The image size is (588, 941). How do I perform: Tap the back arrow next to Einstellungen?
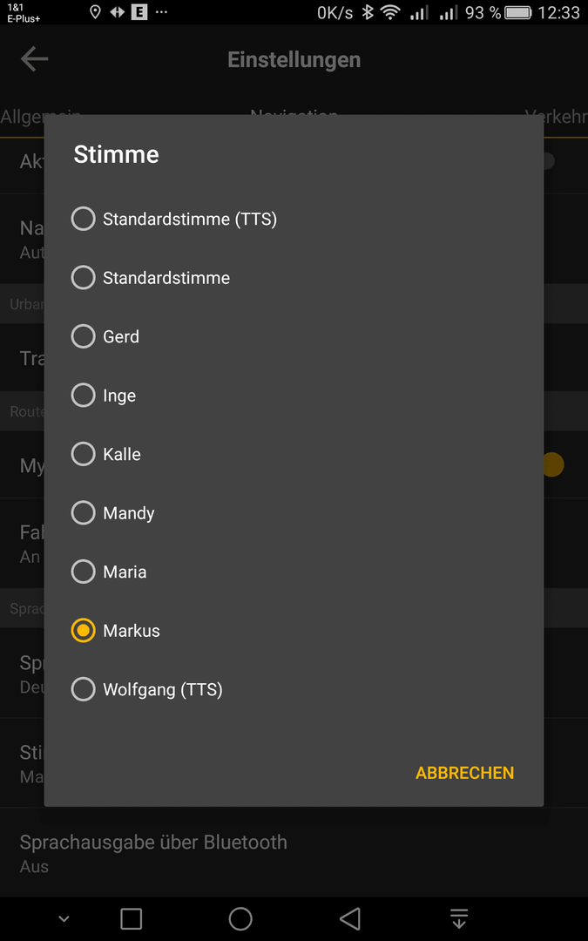34,59
